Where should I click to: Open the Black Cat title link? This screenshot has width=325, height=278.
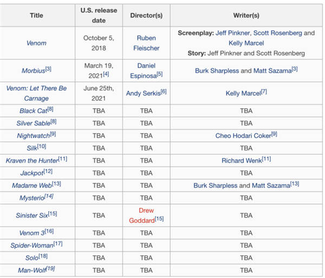pyautogui.click(x=34, y=111)
